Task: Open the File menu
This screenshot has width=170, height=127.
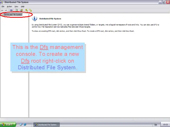Action: [3, 6]
